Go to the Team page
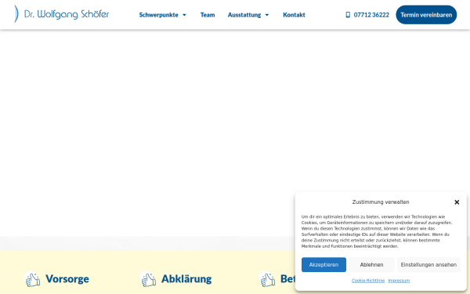Image resolution: width=470 pixels, height=294 pixels. [x=208, y=15]
